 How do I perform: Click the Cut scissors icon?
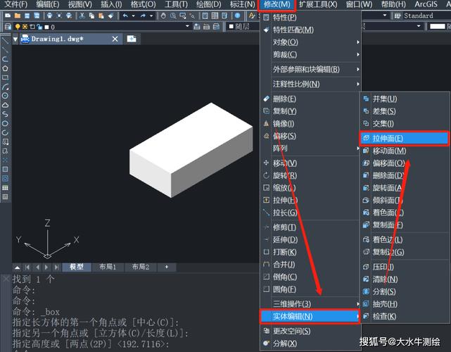(x=82, y=15)
